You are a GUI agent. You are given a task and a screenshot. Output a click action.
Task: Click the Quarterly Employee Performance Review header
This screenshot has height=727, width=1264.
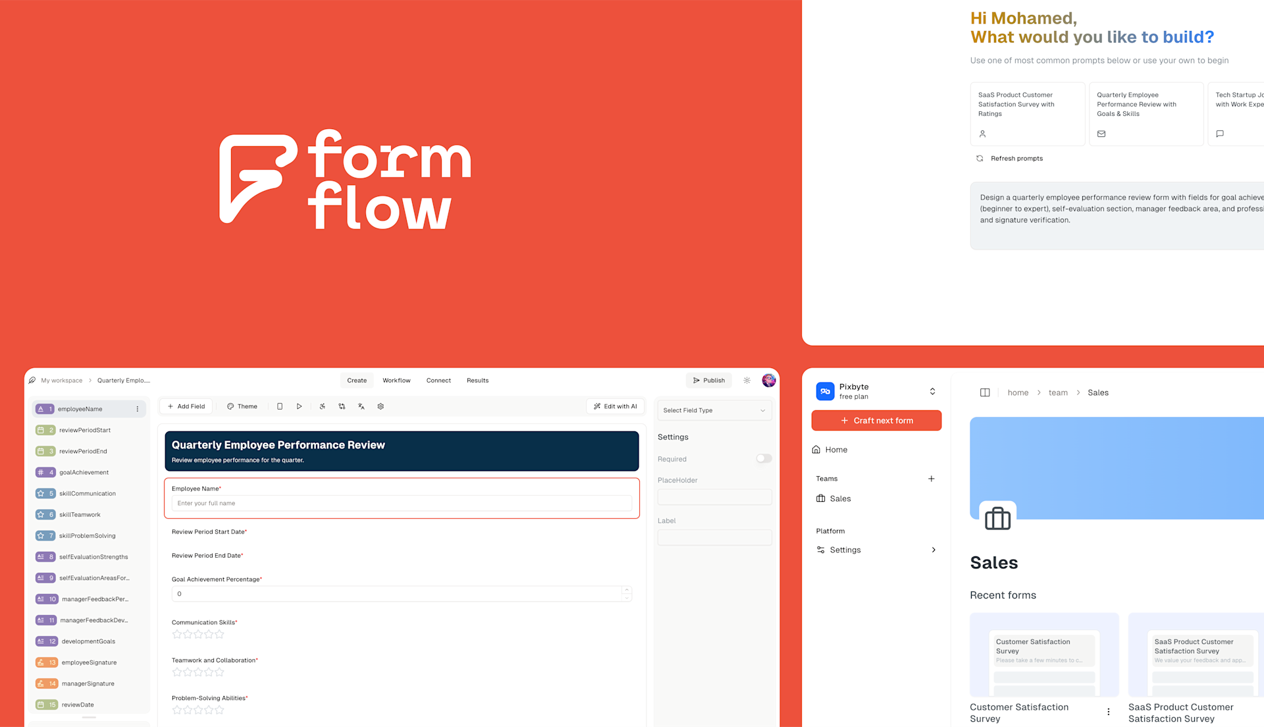(x=402, y=451)
